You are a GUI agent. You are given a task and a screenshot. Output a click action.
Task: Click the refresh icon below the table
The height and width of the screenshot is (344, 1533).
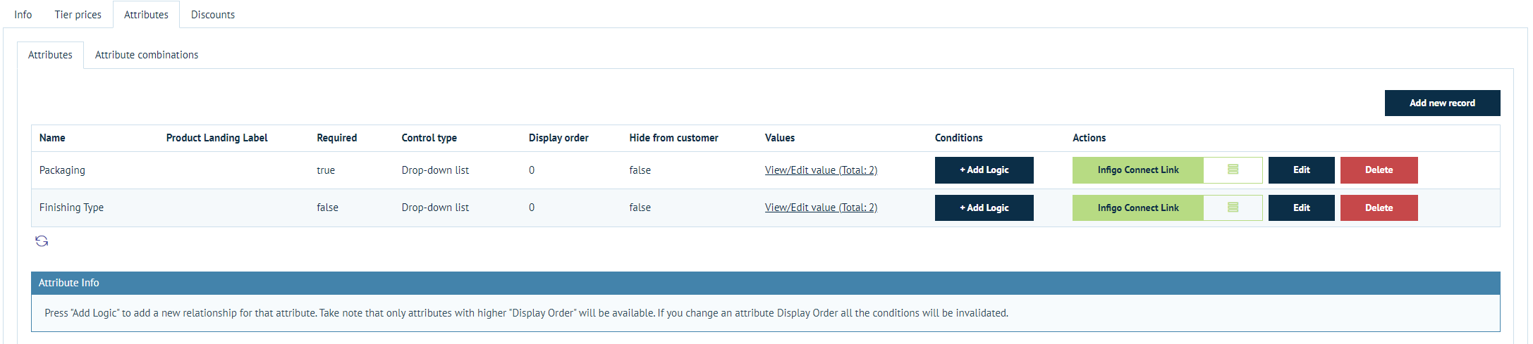pyautogui.click(x=42, y=241)
